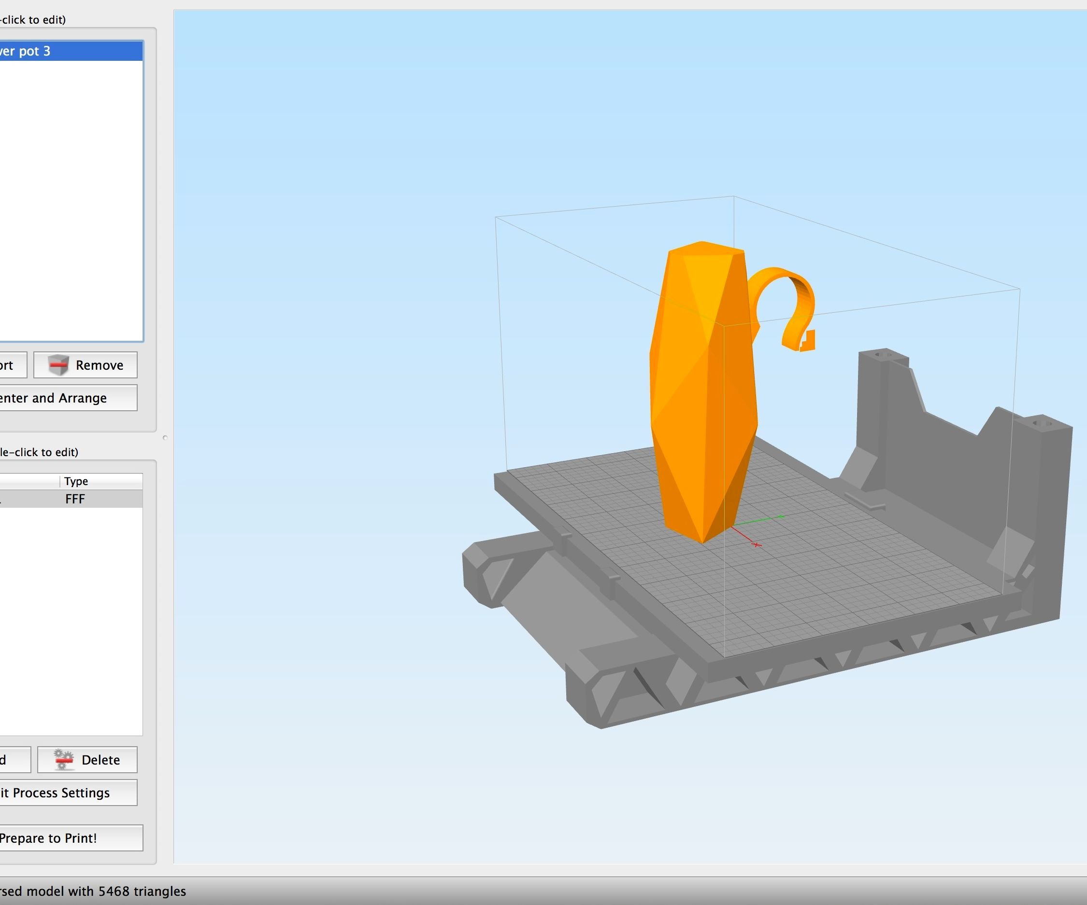Viewport: 1087px width, 905px height.
Task: Click the green Y axis marker
Action: [781, 516]
